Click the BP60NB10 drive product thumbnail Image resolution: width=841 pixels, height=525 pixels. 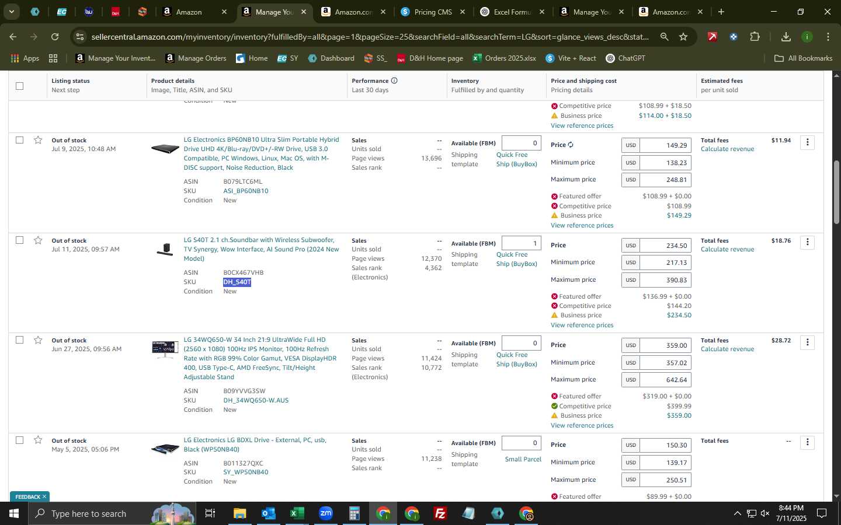(x=165, y=149)
